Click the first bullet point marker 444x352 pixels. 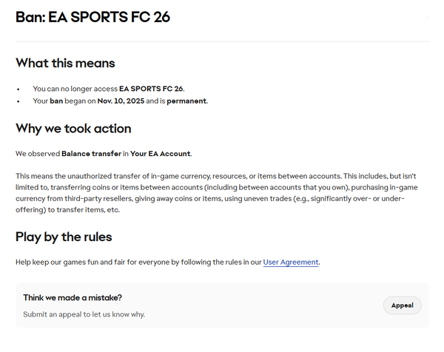tap(18, 89)
